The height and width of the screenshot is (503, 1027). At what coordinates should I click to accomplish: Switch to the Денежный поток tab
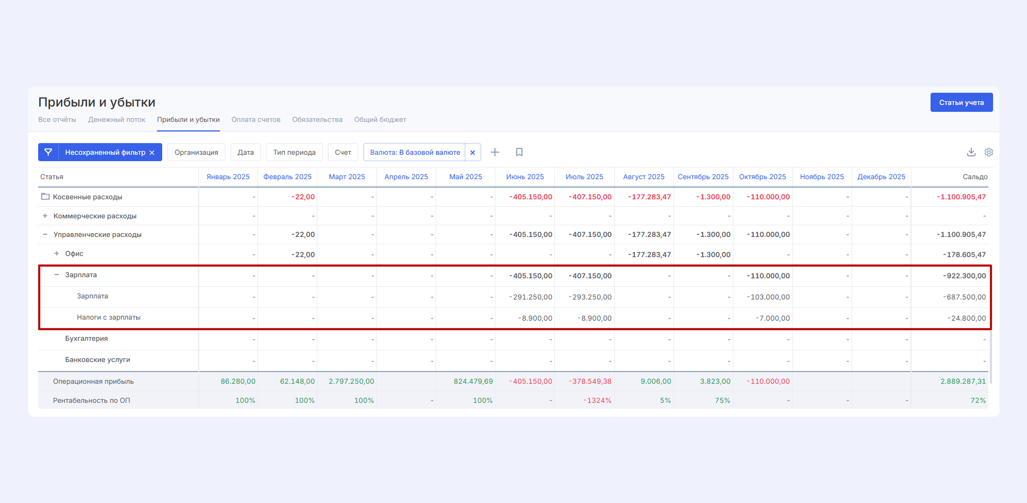coord(117,120)
